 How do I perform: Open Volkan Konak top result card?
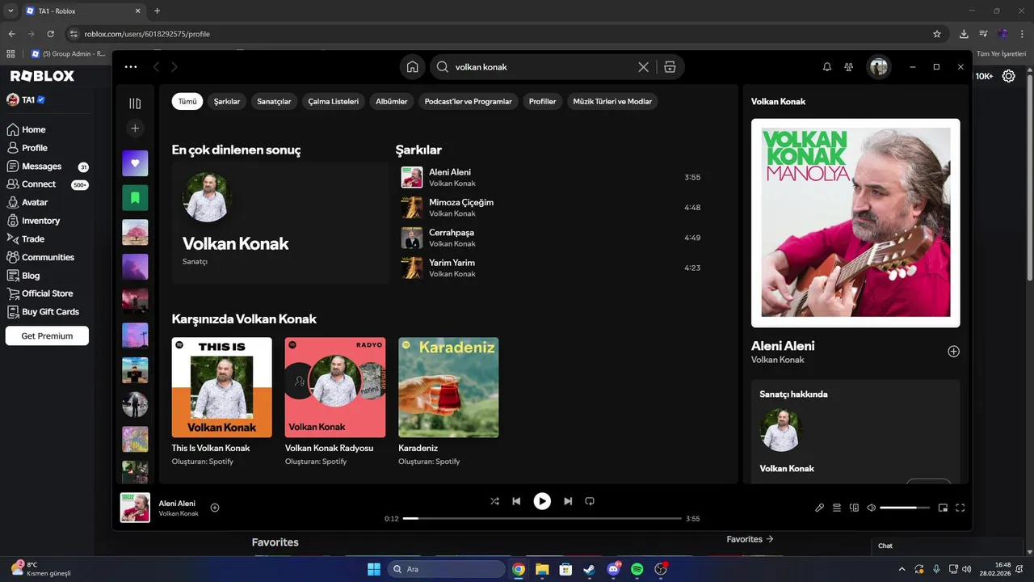280,222
